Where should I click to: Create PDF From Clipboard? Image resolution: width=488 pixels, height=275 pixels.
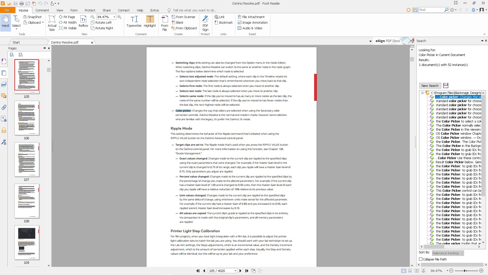pyautogui.click(x=184, y=28)
